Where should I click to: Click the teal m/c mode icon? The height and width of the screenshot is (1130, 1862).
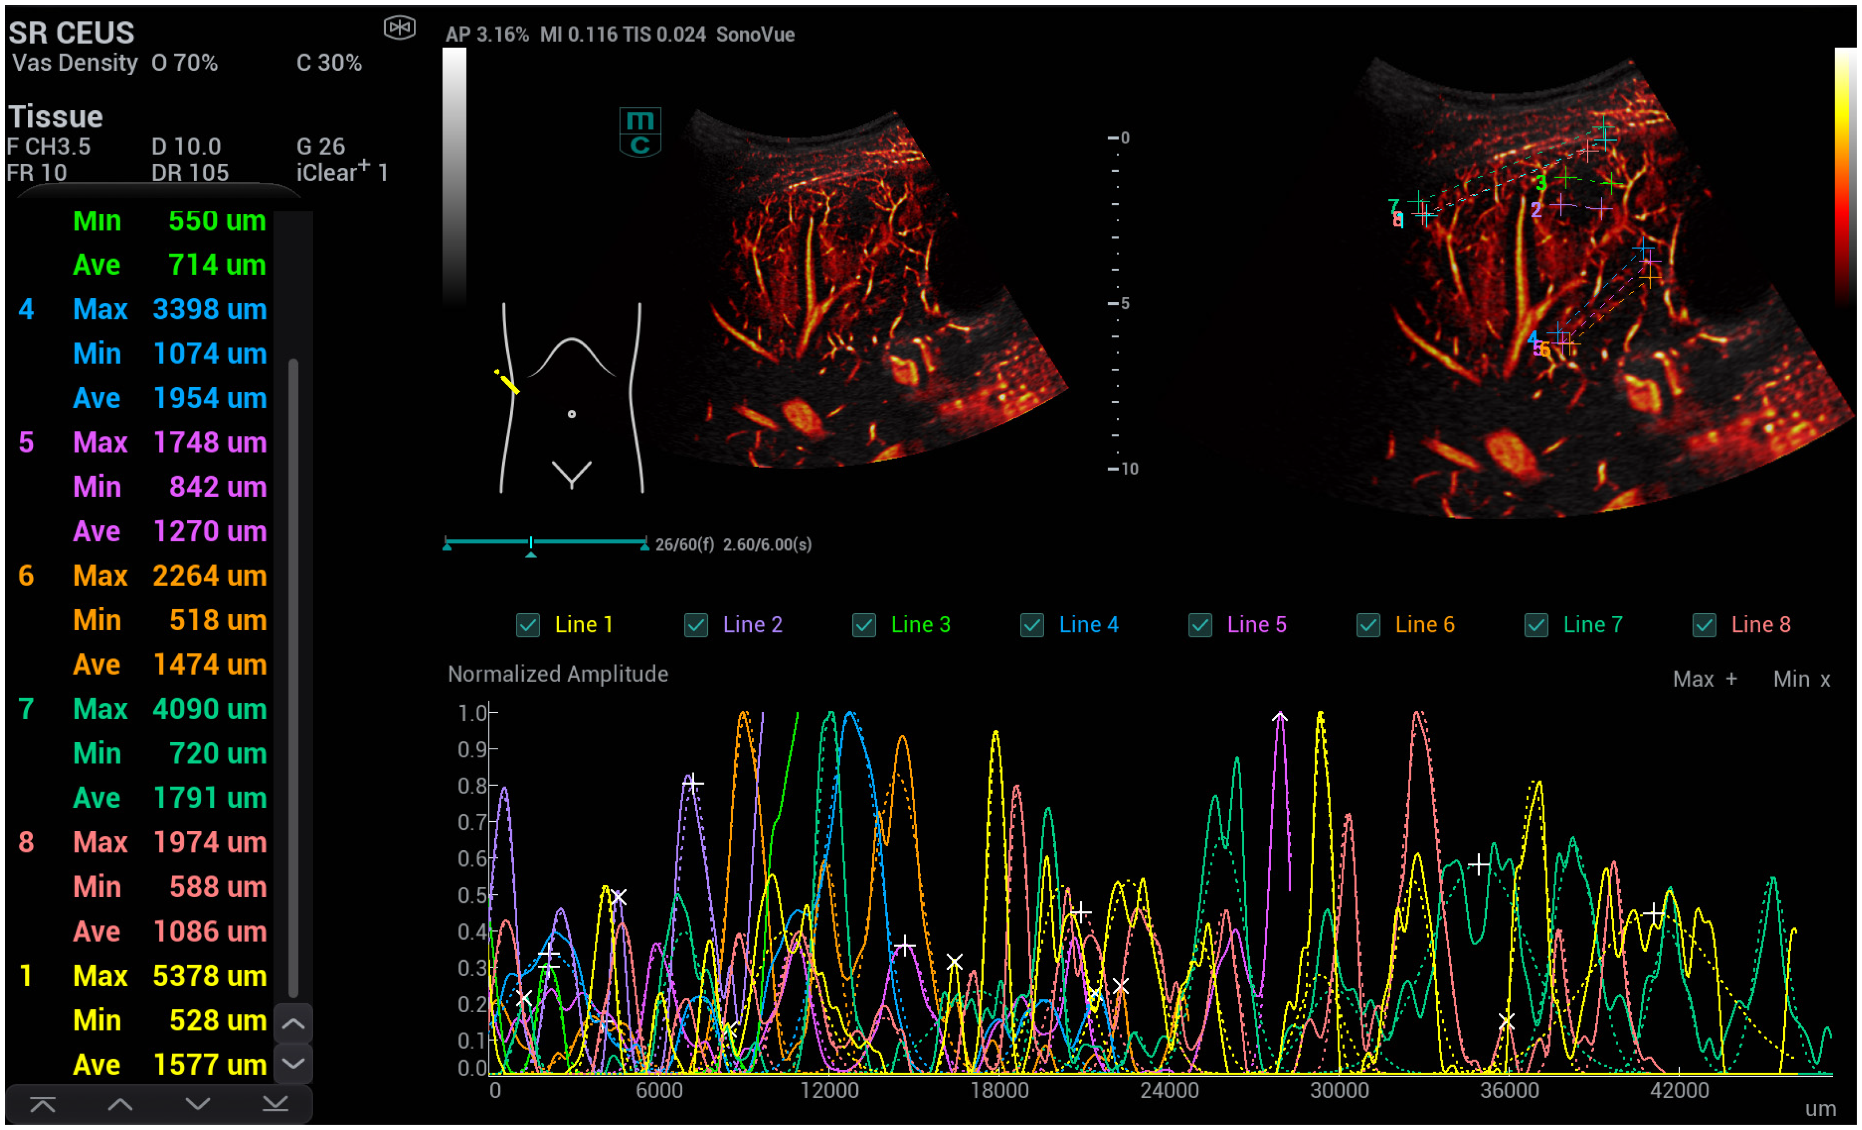[x=640, y=131]
